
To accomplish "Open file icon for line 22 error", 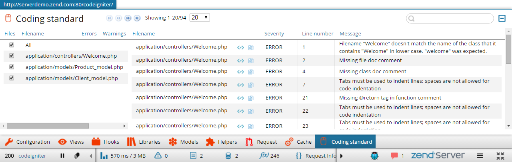I will 251,111.
